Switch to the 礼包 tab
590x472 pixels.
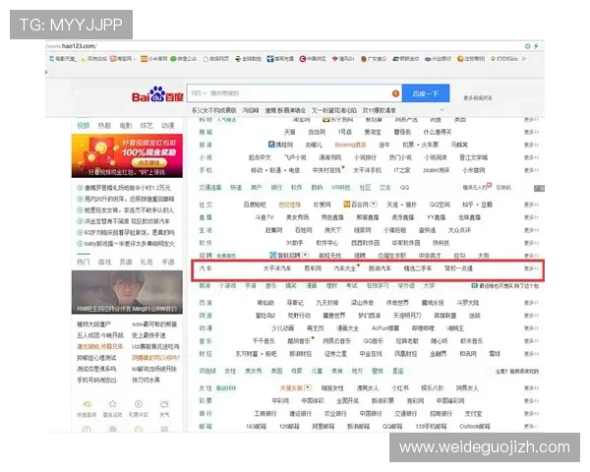pyautogui.click(x=147, y=262)
